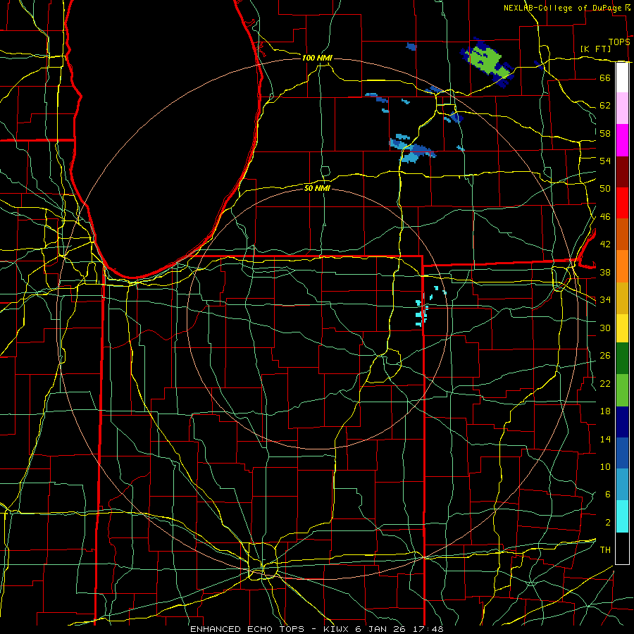Select the light pink legend swatch
The width and height of the screenshot is (634, 634).
coord(622,108)
